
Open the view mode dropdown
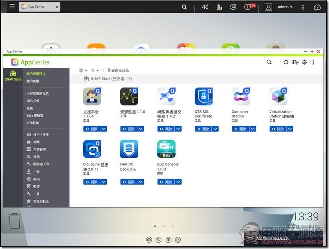[x=83, y=70]
